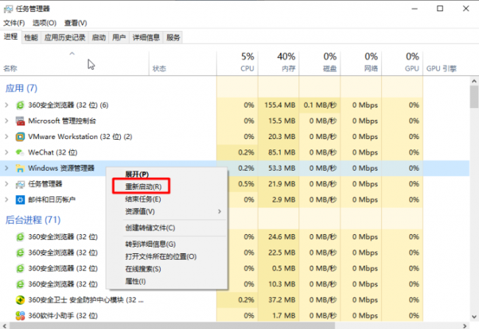Switch to the 启动 tab
Viewport: 479px width, 329px height.
click(99, 38)
